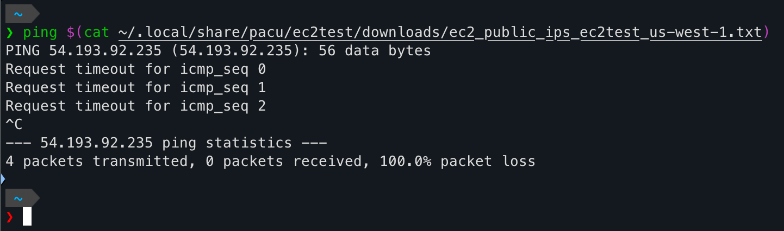Click the blue shell mark at left edge
The image size is (784, 231).
coord(2,179)
